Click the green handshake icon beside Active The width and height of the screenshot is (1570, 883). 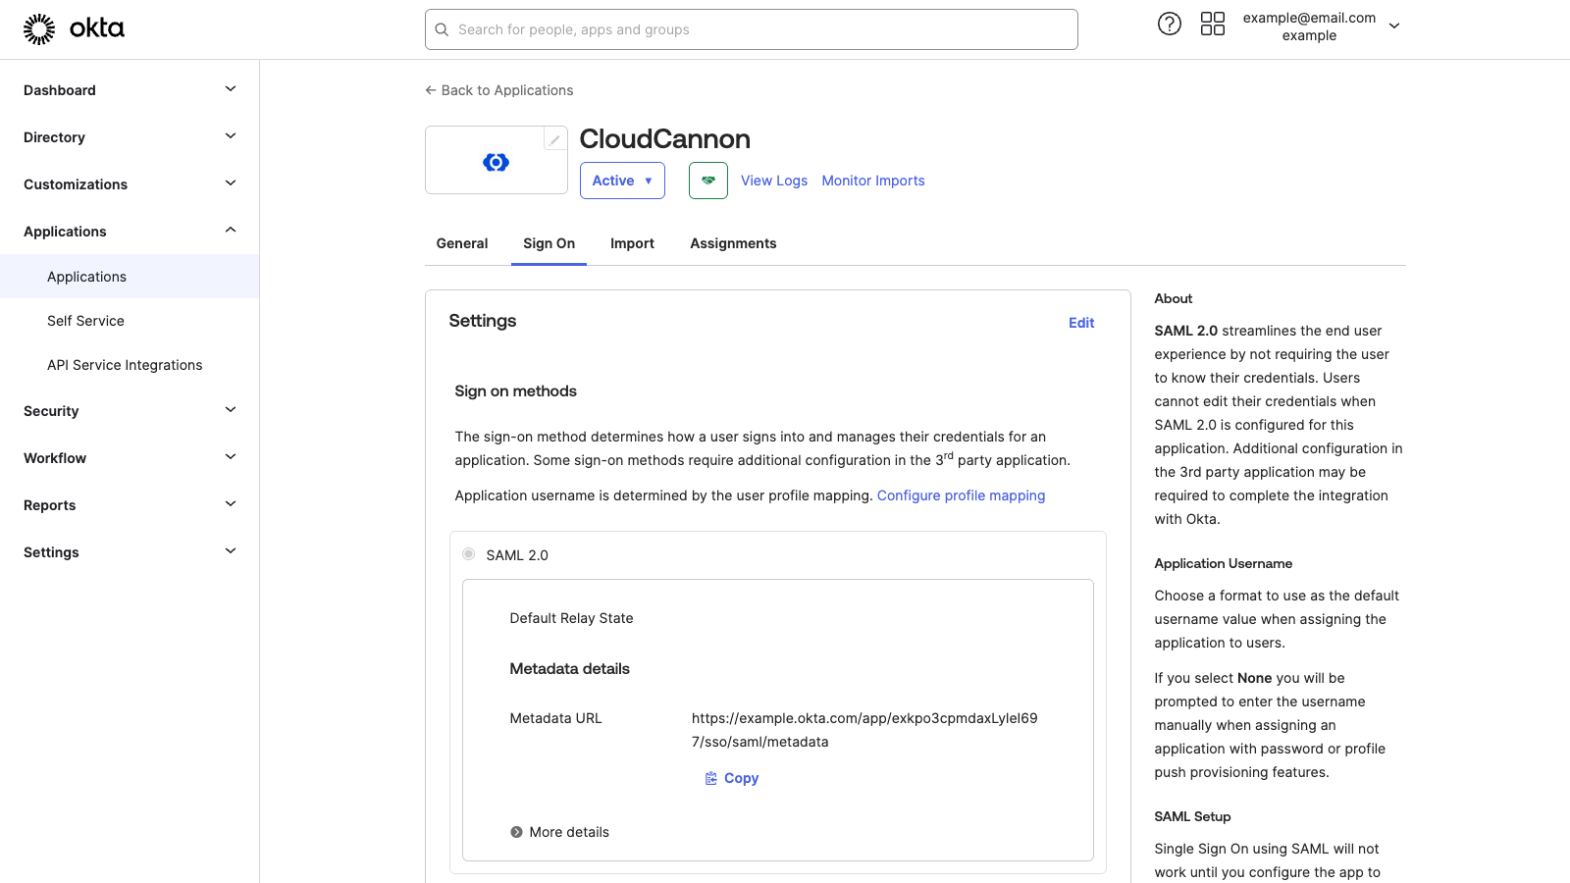pyautogui.click(x=707, y=180)
